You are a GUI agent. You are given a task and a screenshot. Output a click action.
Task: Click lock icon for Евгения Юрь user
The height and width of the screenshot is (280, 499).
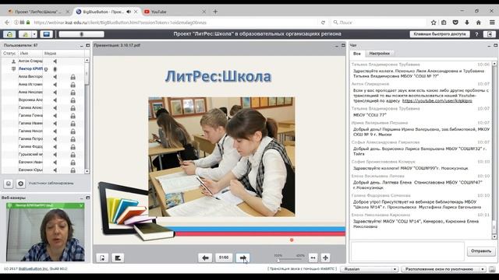point(73,170)
